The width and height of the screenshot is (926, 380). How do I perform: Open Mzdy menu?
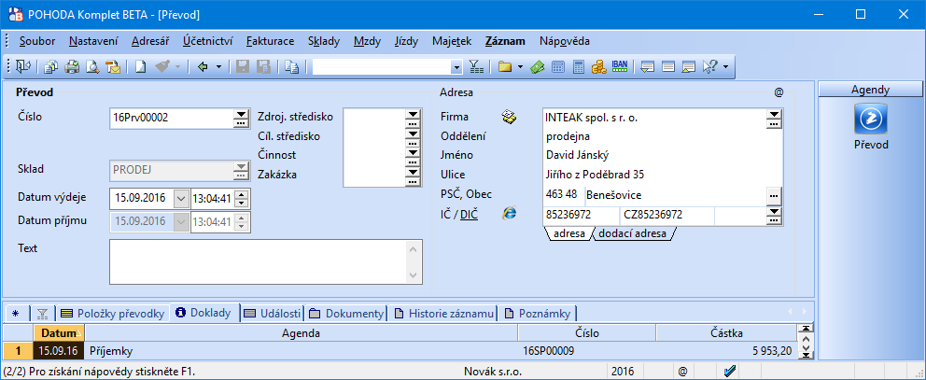coord(368,41)
